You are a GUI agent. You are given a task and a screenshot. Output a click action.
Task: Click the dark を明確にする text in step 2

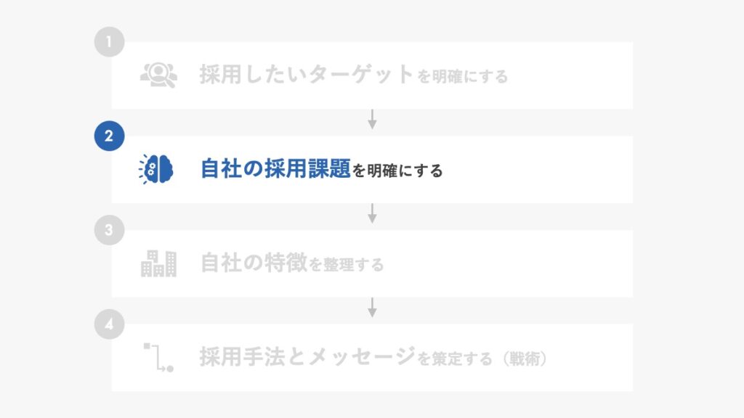[397, 171]
